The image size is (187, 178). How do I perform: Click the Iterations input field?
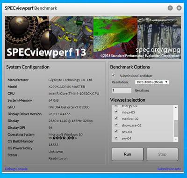coord(122,90)
